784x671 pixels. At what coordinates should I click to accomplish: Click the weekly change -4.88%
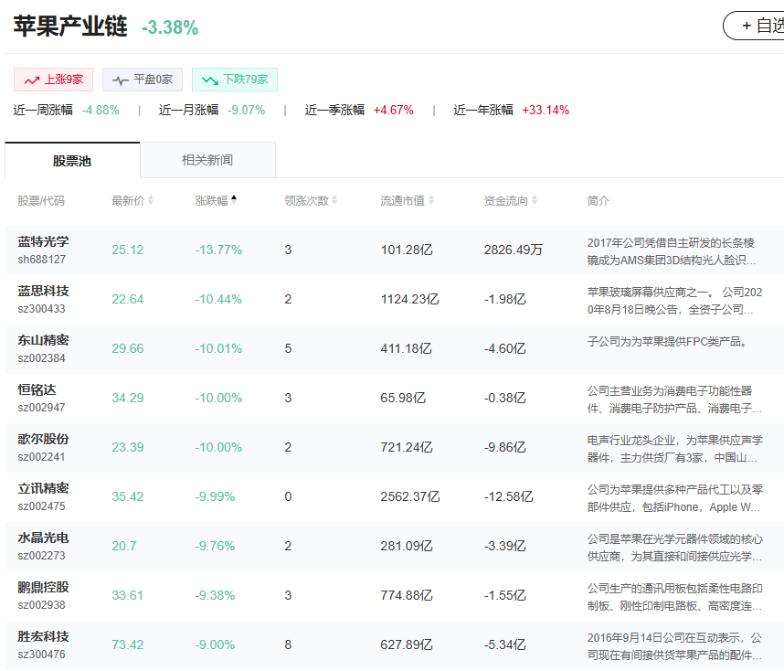101,110
